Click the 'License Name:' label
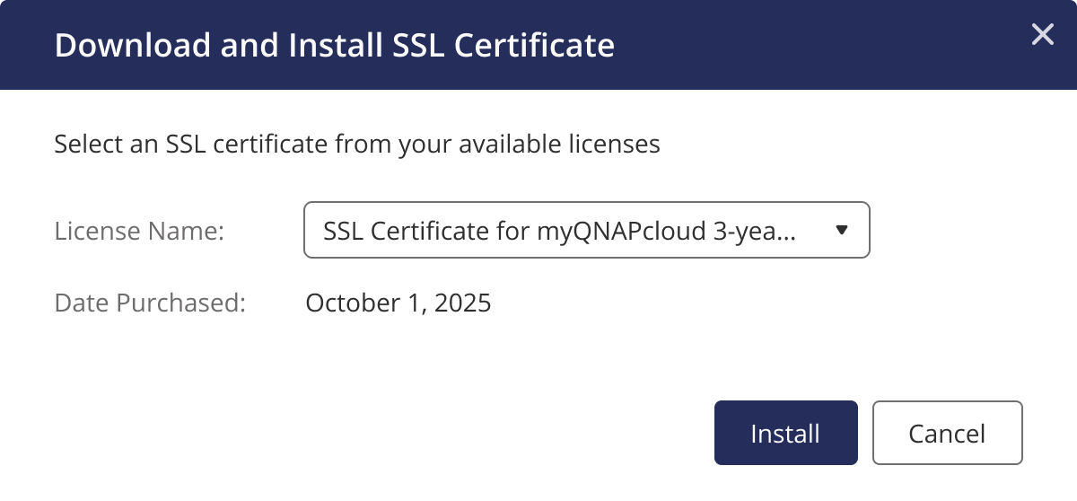1077x501 pixels. pos(138,231)
